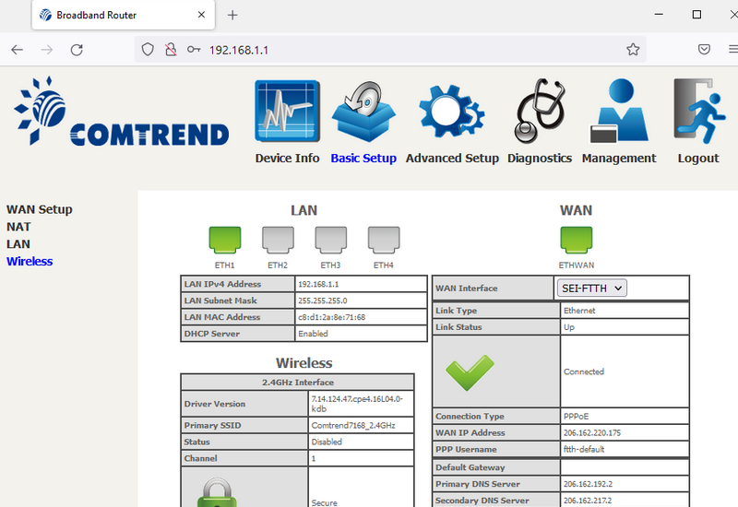Click wireless Status Disabled value
The image size is (738, 507).
click(x=327, y=442)
